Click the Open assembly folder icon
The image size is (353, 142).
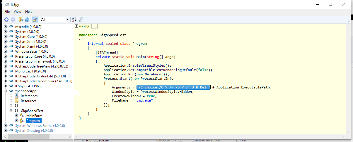pos(21,19)
